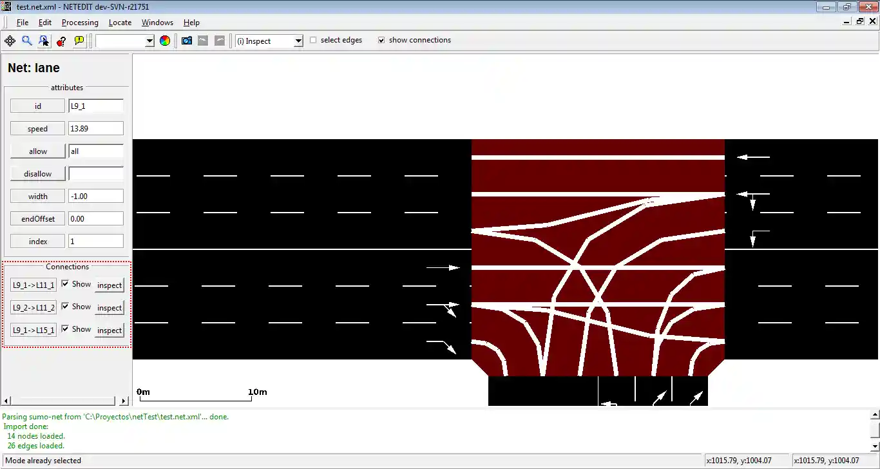Click right arrow of side panel scrollbar
This screenshot has width=880, height=469.
click(x=124, y=401)
